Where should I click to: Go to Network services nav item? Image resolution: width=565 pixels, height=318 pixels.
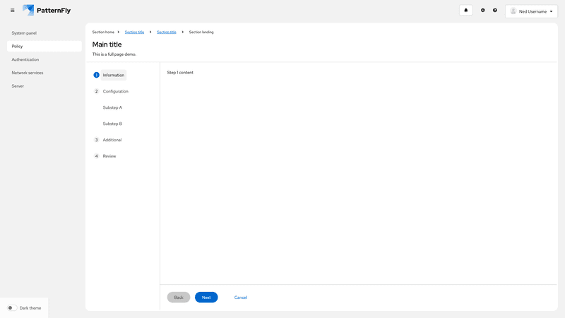coord(28,73)
